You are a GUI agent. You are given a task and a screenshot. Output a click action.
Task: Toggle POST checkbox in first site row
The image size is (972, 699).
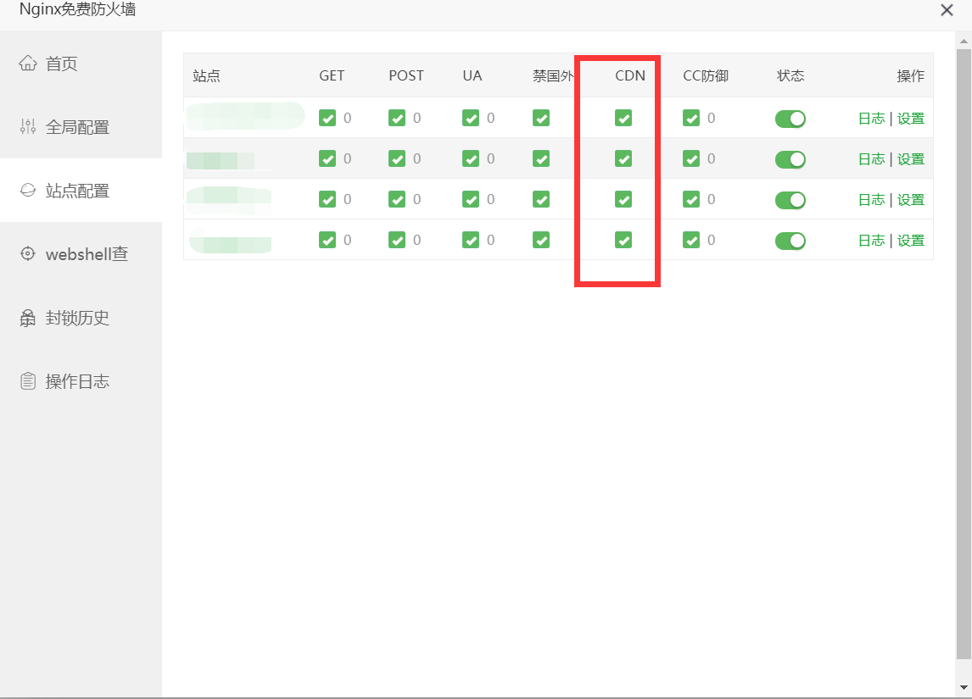pyautogui.click(x=397, y=118)
